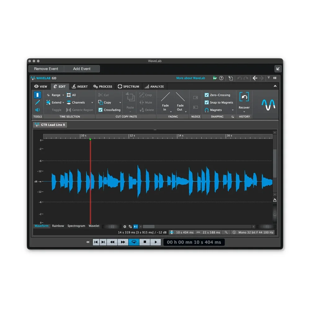
Task: Click the zoom magnifier in status bar
Action: [226, 232]
